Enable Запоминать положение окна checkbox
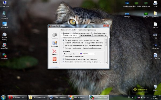The width and height of the screenshot is (161, 100). tap(63, 57)
